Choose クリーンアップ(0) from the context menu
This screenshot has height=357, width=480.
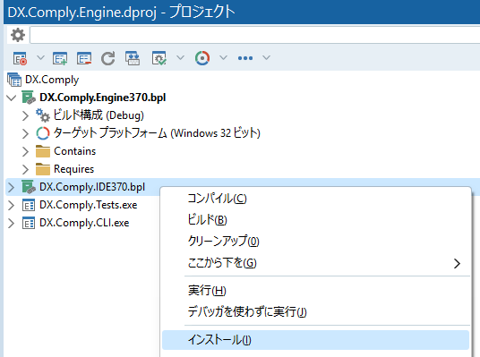point(315,242)
